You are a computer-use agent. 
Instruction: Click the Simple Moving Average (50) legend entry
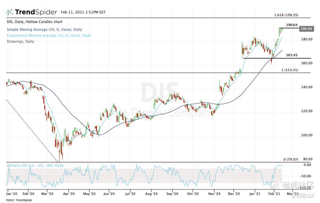[44, 30]
